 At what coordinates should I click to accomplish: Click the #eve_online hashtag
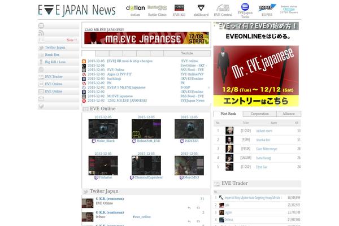point(142,217)
